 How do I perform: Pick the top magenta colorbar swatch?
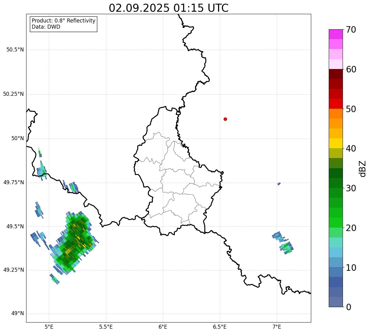[336, 34]
